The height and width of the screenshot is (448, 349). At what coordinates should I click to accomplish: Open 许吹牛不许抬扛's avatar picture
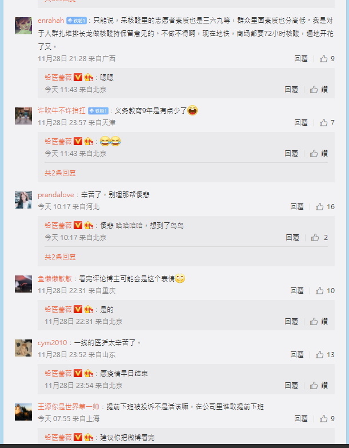(23, 116)
